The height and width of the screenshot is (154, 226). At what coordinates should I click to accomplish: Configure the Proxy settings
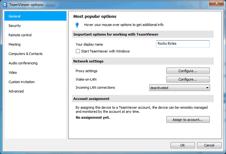188,71
